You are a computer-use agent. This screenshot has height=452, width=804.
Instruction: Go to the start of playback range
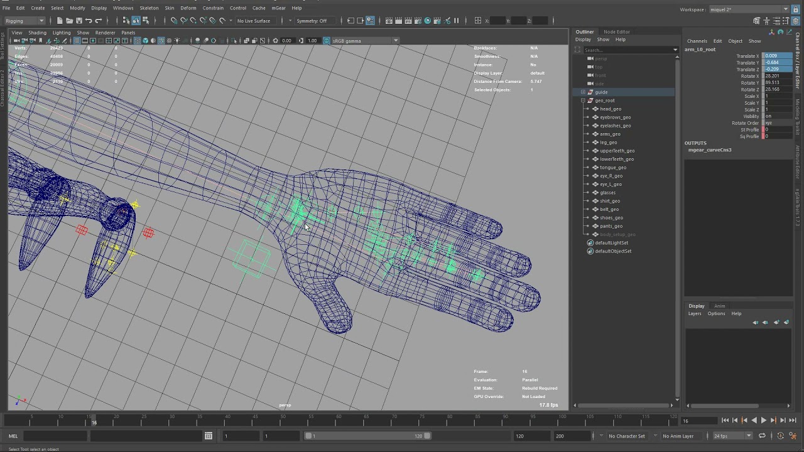point(725,421)
